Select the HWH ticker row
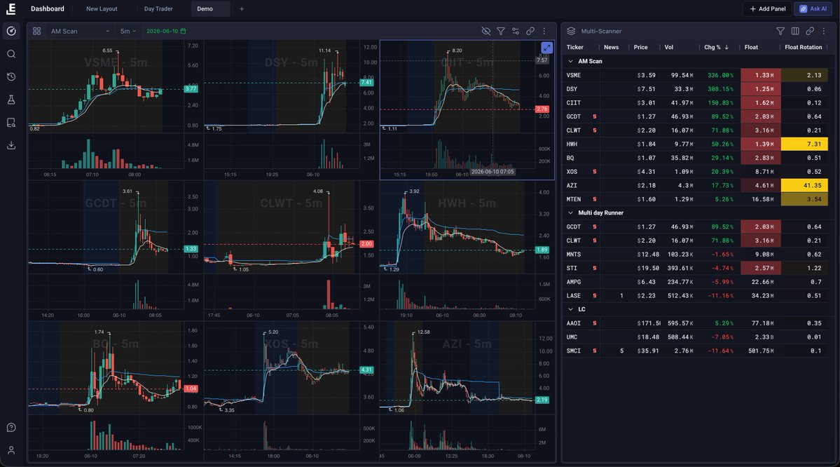 696,144
